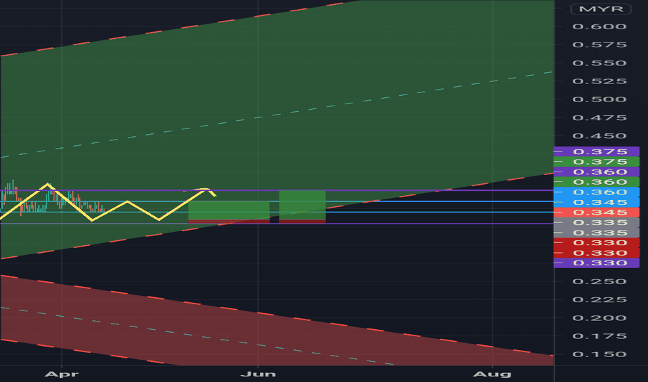This screenshot has height=382, width=648.
Task: Select the purple 0.375 price label
Action: click(597, 151)
